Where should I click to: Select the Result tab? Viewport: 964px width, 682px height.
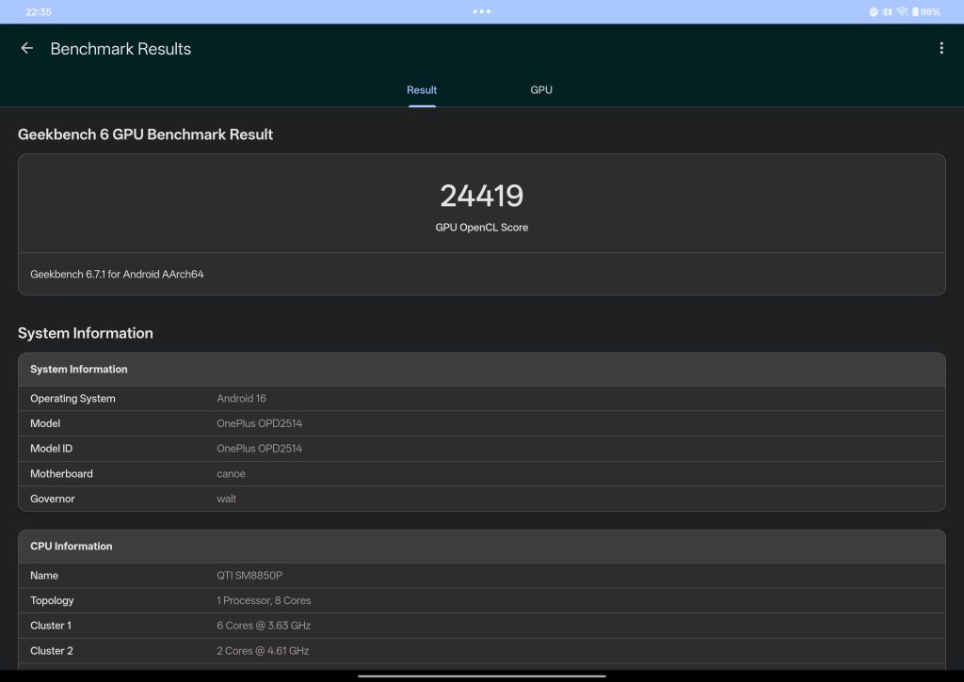(422, 89)
